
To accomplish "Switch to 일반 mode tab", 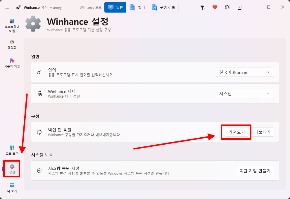I will pyautogui.click(x=115, y=7).
